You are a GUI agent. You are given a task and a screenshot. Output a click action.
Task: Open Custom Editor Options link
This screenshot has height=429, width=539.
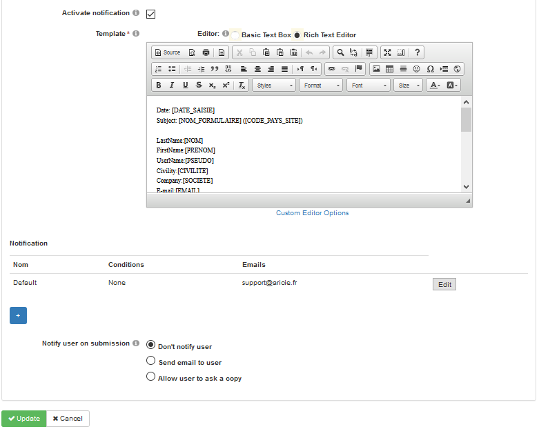click(x=312, y=213)
